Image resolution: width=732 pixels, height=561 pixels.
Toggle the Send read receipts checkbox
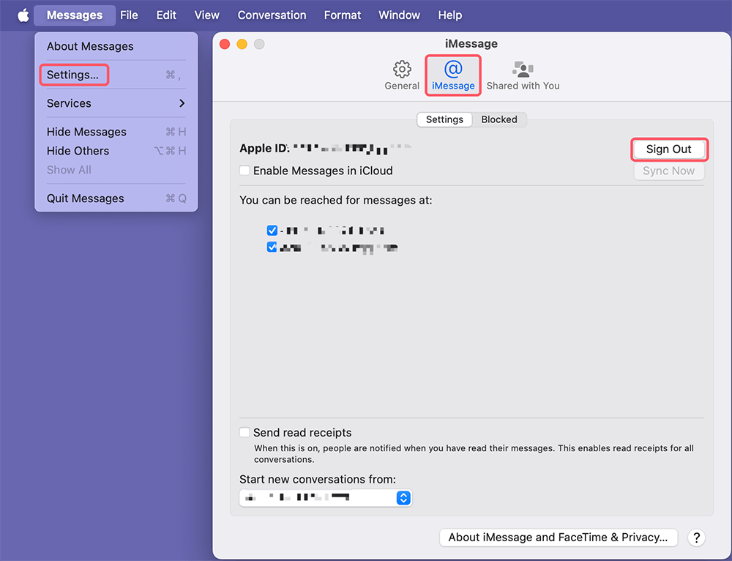(245, 433)
